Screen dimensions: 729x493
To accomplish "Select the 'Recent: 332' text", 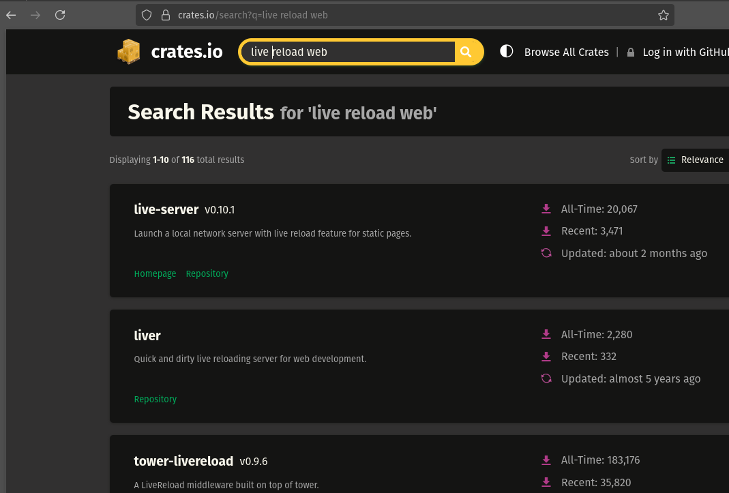I will [x=589, y=356].
